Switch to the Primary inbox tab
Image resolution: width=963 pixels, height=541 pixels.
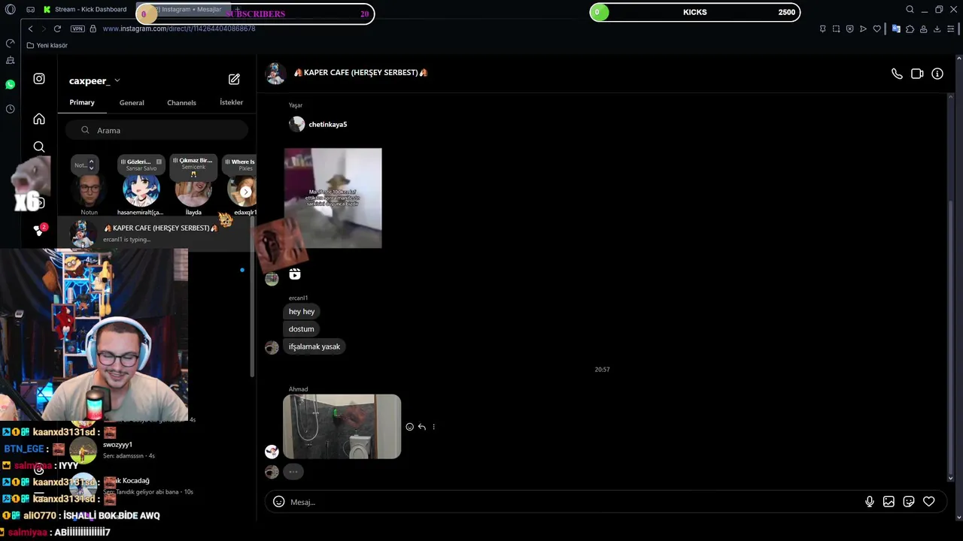coord(82,102)
